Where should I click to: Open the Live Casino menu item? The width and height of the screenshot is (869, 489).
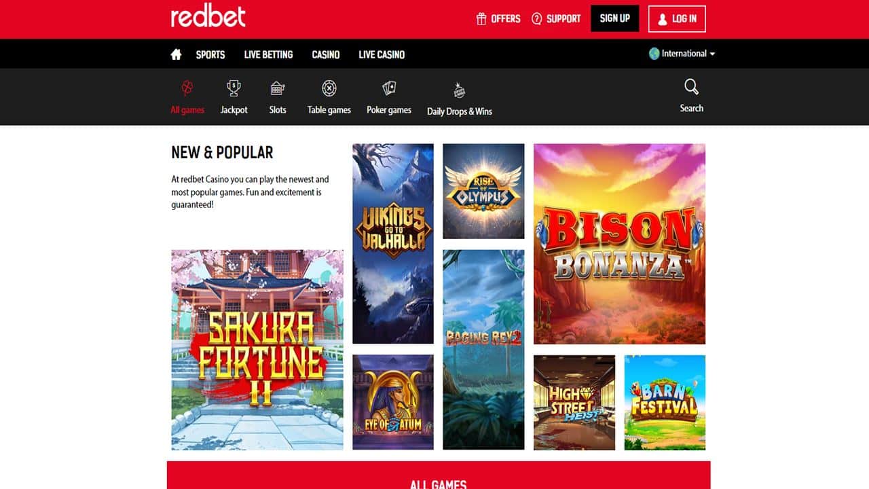pyautogui.click(x=382, y=54)
